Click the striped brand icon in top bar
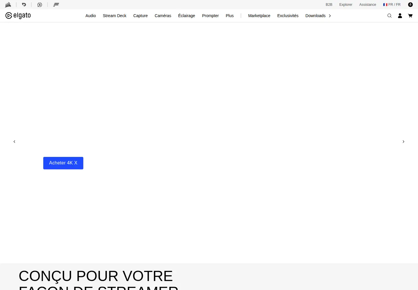Image resolution: width=418 pixels, height=290 pixels. click(56, 5)
